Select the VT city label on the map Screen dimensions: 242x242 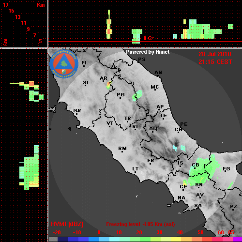(x=110, y=123)
